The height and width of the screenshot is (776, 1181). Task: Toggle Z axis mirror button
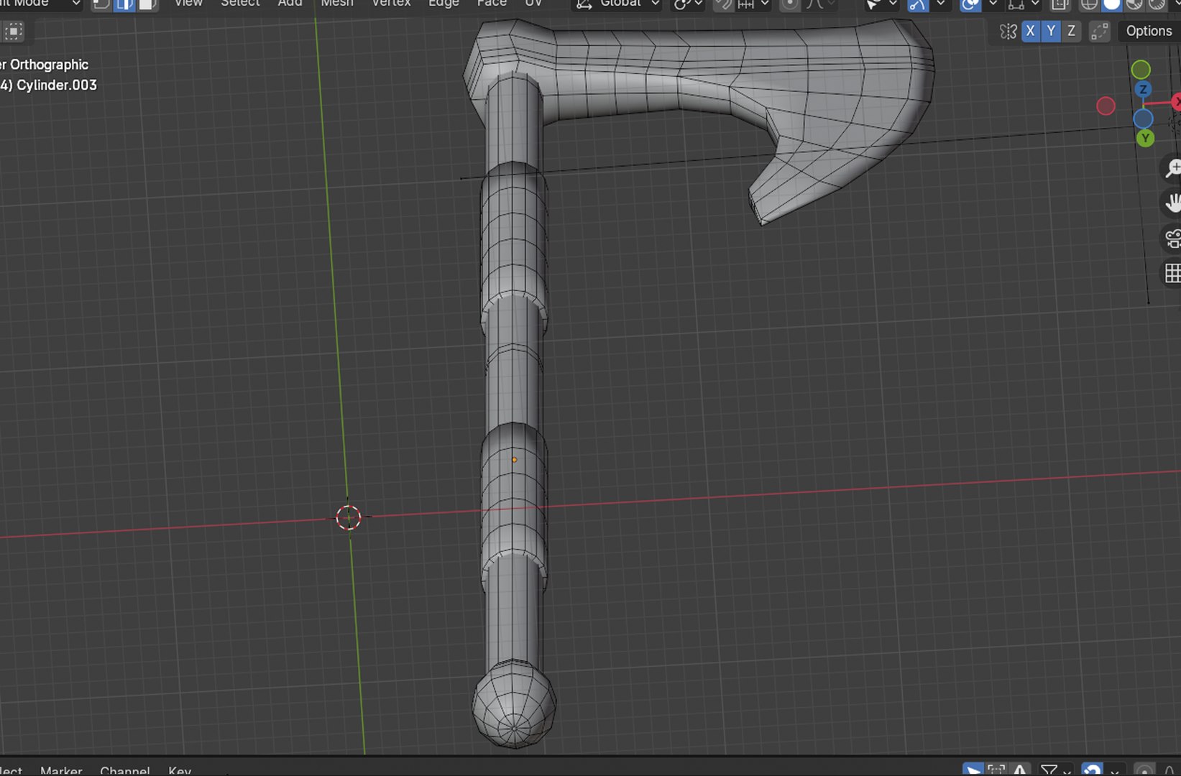1072,31
